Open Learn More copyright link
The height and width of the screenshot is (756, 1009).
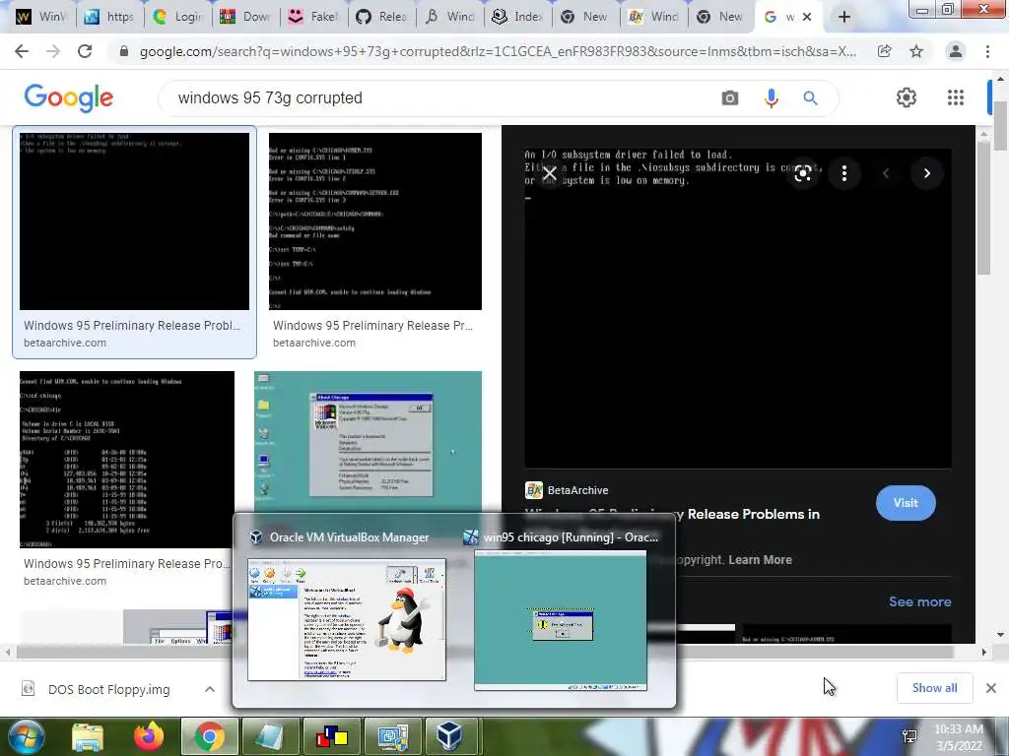tap(760, 560)
